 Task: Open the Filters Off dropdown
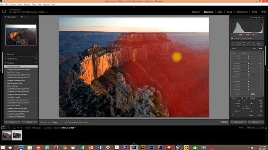(255, 127)
